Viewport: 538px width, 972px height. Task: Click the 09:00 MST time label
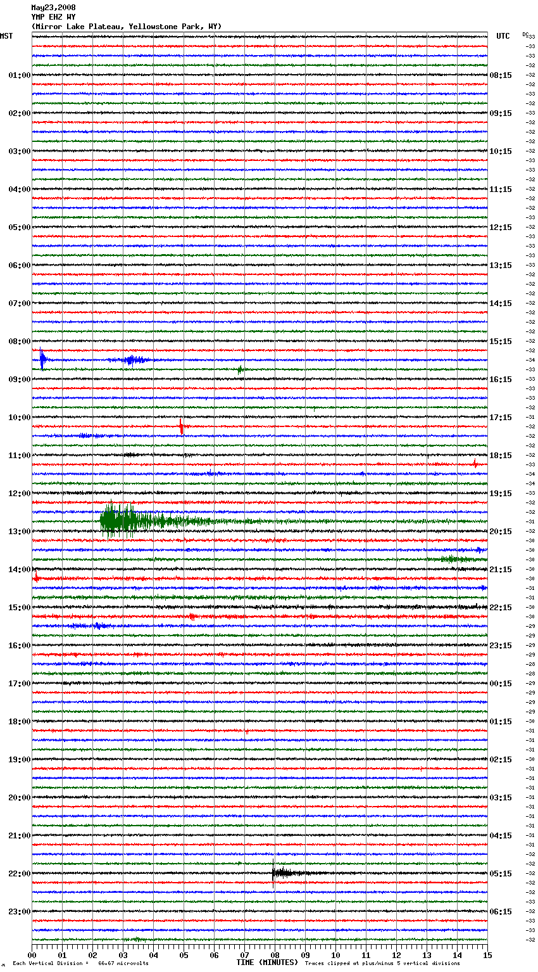click(19, 380)
